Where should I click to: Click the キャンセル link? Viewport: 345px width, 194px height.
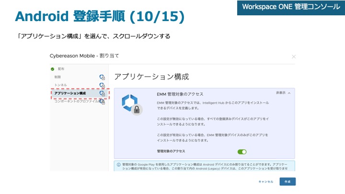(266, 182)
